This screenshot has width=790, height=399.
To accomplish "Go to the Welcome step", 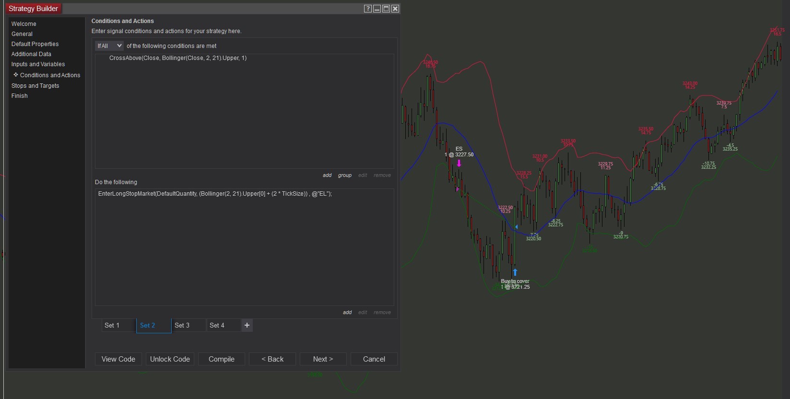I will coord(24,24).
